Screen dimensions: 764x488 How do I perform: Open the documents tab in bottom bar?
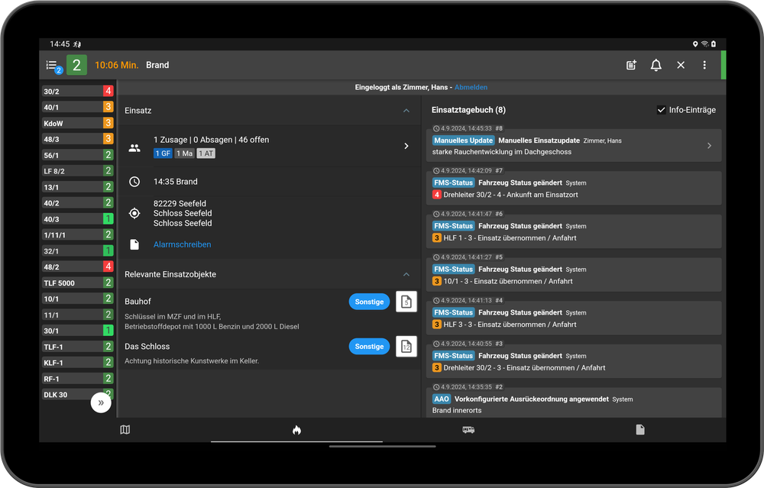tap(640, 429)
